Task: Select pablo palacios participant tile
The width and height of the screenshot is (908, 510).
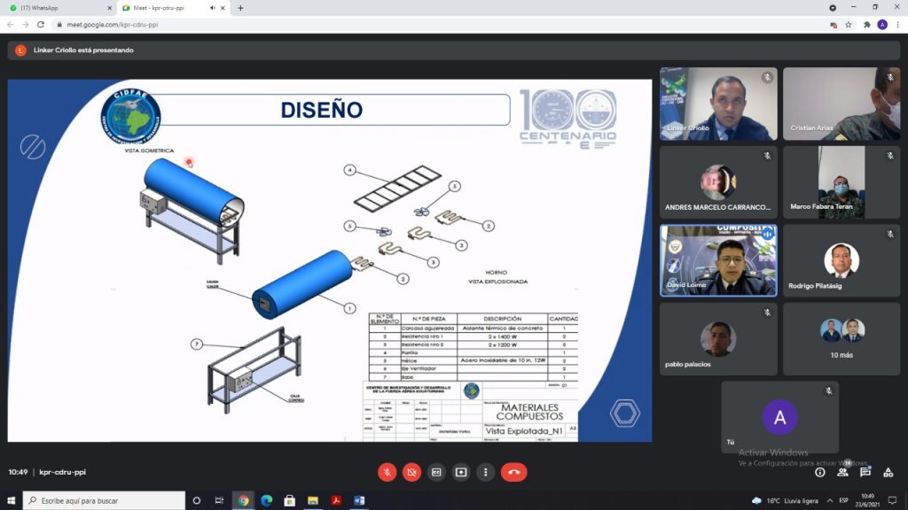Action: pyautogui.click(x=718, y=339)
